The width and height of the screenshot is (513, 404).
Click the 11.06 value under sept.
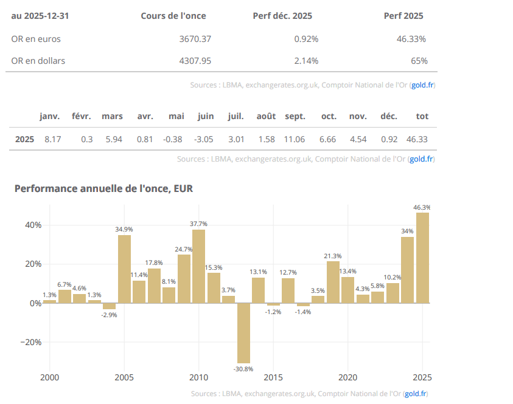(x=294, y=139)
